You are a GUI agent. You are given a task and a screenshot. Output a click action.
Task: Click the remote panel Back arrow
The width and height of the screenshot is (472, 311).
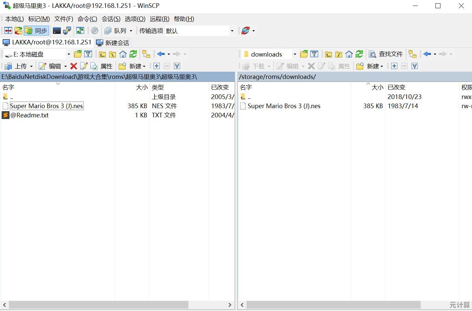coord(427,54)
